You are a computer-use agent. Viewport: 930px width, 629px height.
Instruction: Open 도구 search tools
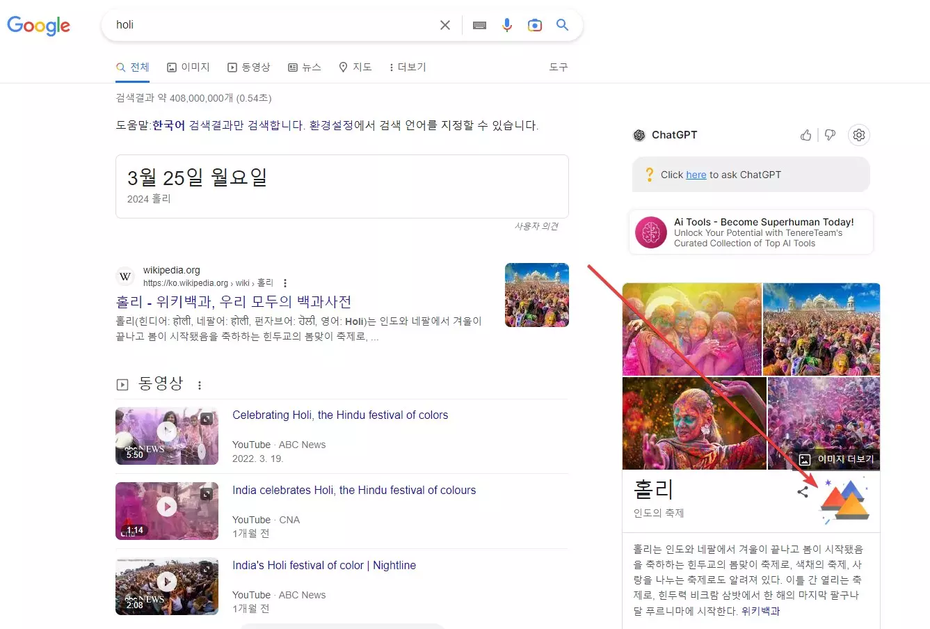pyautogui.click(x=558, y=67)
